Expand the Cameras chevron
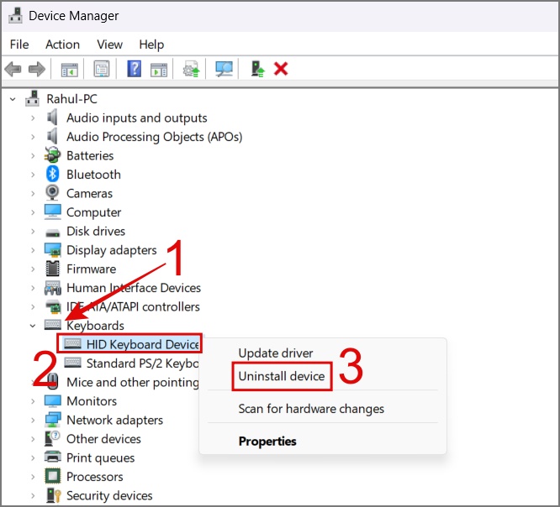 click(x=33, y=193)
